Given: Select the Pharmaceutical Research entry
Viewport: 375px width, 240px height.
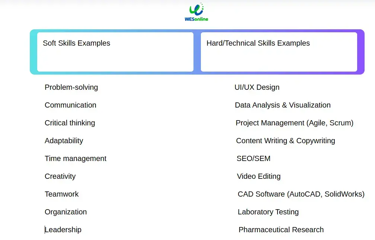Looking at the screenshot, I should click(281, 230).
